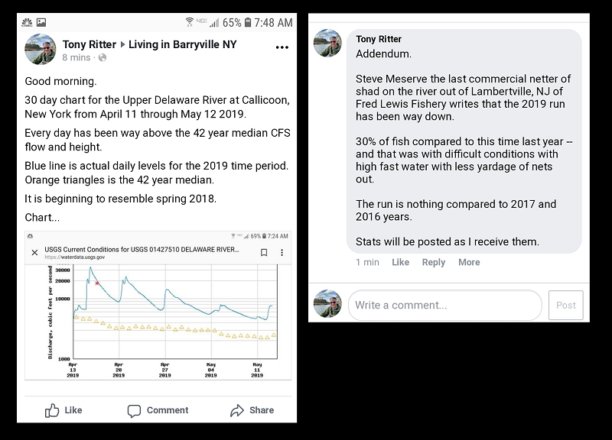Tap the Comment speech bubble icon
The image size is (612, 440).
(134, 411)
